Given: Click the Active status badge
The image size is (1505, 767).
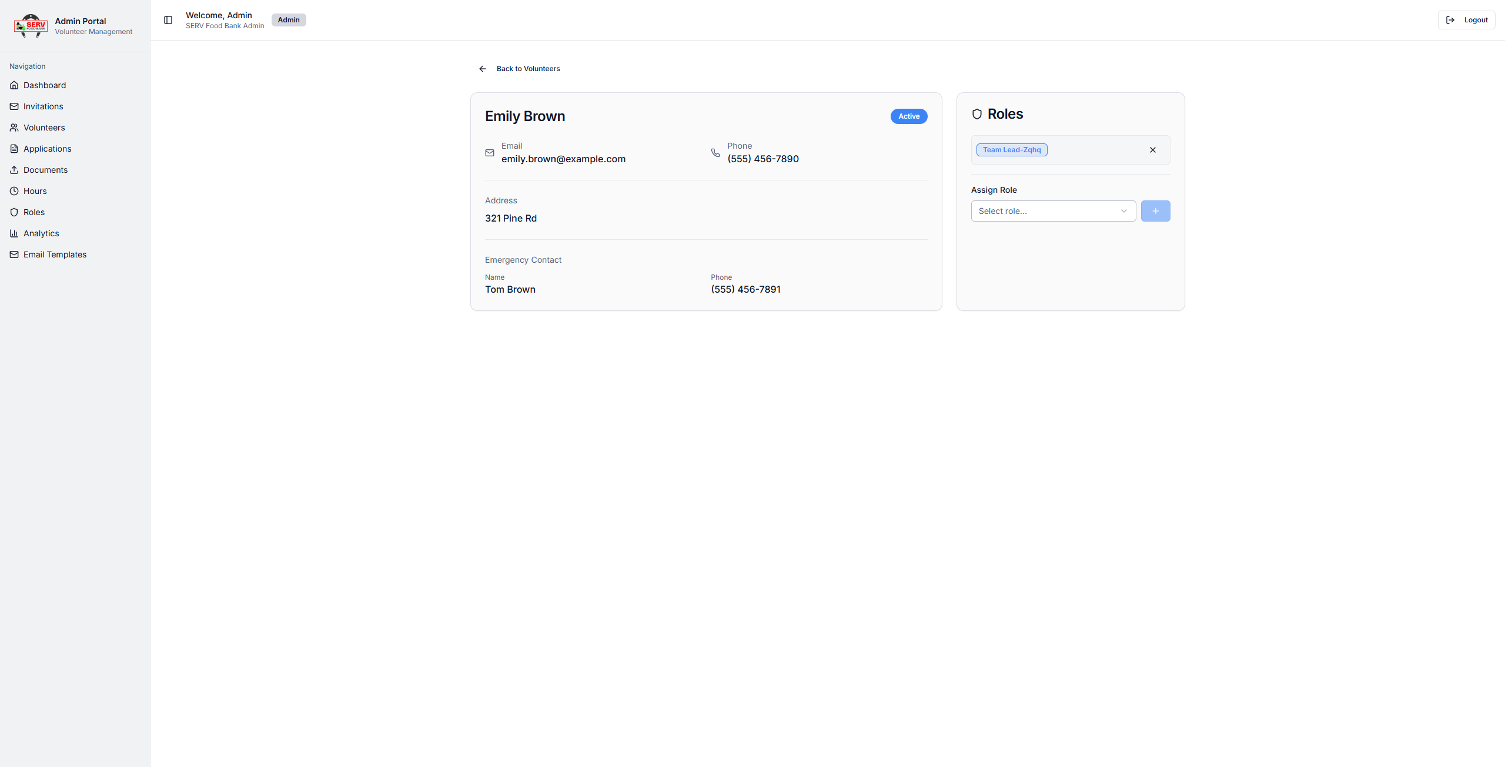Looking at the screenshot, I should (908, 116).
